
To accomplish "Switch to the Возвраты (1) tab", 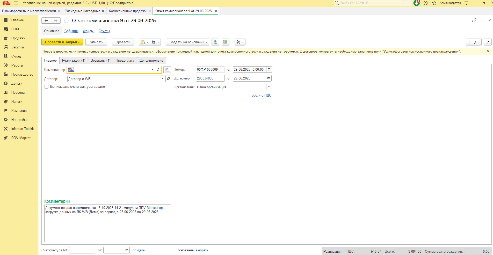I will coord(100,60).
